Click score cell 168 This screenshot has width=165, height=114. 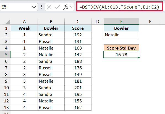coord(78,48)
